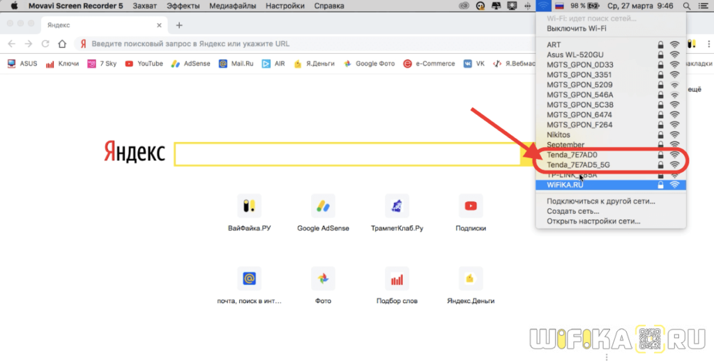Click the battery status indicator
Screen dimensions: 714x361
coord(584,6)
